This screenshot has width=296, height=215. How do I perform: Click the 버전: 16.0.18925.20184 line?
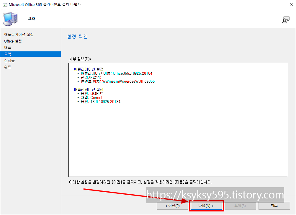(101, 102)
